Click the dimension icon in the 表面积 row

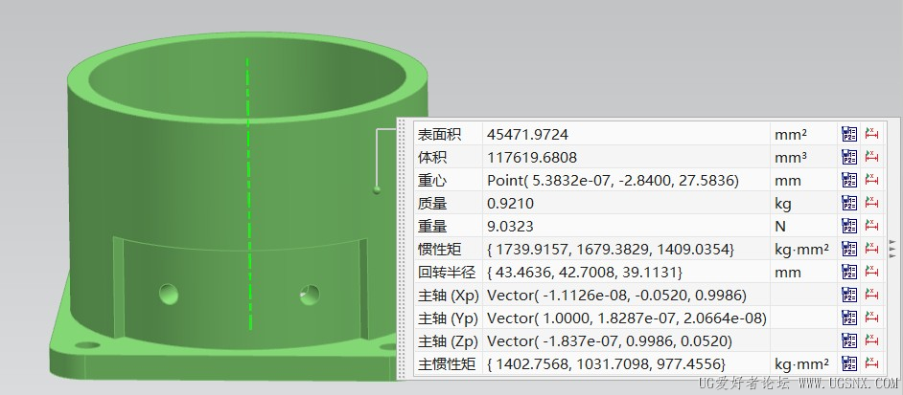coord(872,135)
